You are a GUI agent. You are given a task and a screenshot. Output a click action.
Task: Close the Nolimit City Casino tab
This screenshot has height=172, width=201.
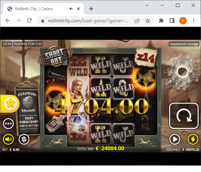coord(78,9)
